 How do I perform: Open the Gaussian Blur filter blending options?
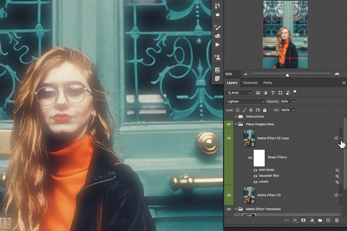[338, 176]
